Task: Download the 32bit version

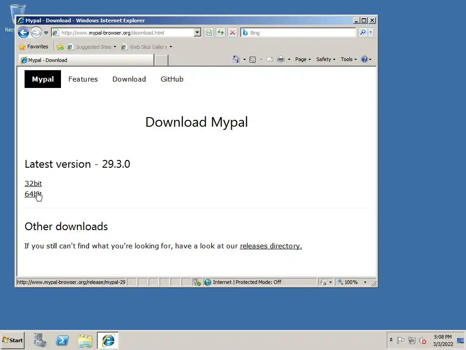Action: pyautogui.click(x=33, y=183)
